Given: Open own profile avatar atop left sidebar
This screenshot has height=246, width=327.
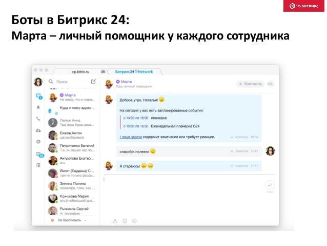Looking at the screenshot, I should 38,82.
